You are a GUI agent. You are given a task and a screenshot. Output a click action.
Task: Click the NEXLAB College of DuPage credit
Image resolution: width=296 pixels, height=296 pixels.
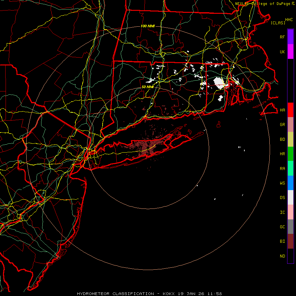coord(264,4)
